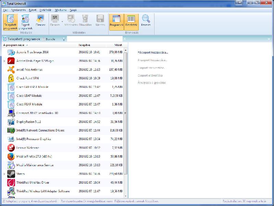Sort by Telepítve column header
This screenshot has height=206, width=274.
tap(91, 45)
